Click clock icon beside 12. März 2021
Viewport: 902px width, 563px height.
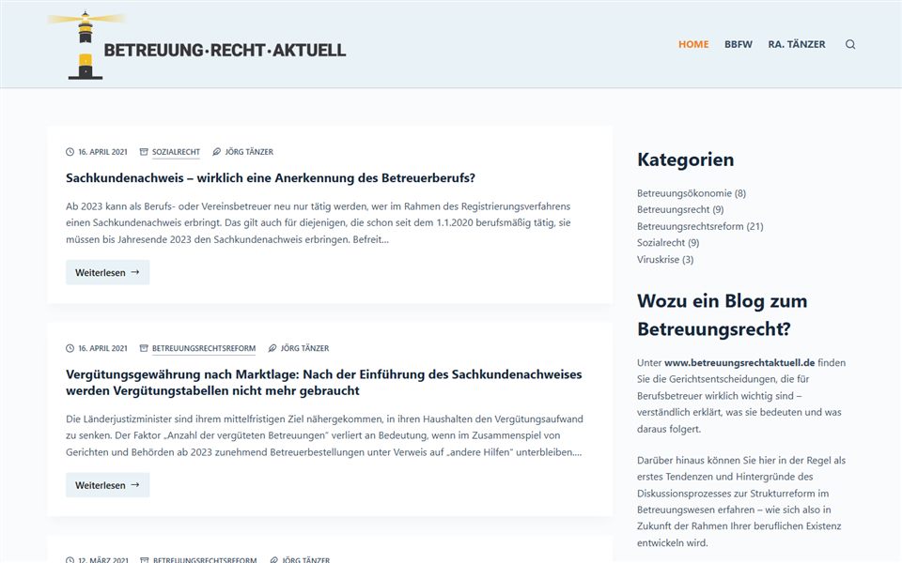pos(70,559)
